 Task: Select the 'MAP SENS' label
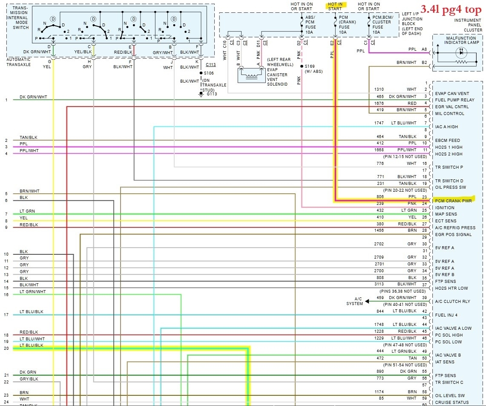tap(446, 214)
